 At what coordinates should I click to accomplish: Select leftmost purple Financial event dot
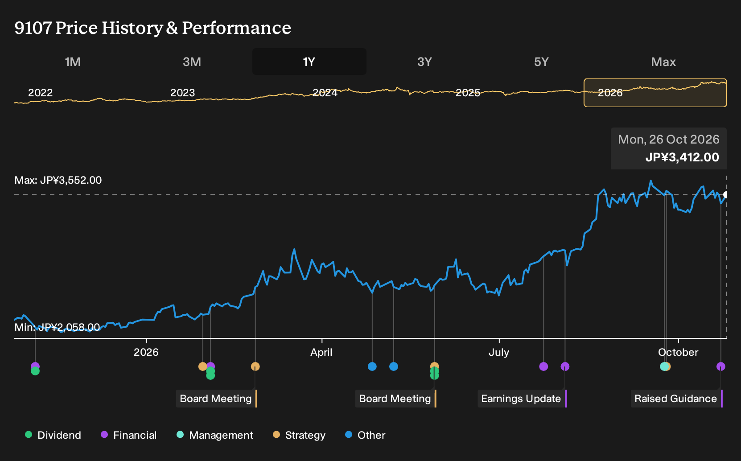point(35,366)
